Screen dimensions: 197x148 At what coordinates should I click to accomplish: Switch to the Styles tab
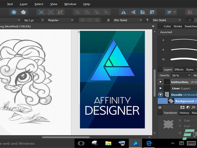(190, 69)
